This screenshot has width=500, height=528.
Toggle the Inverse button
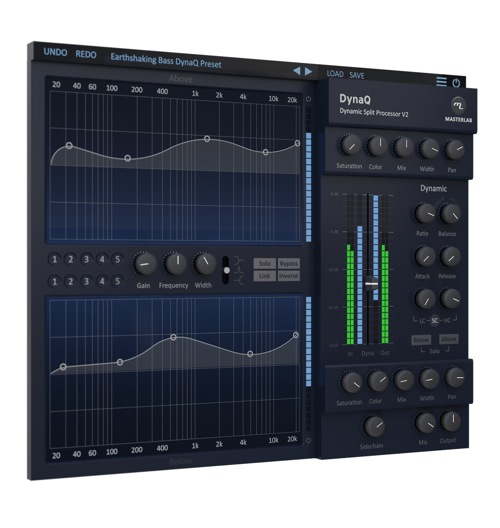pyautogui.click(x=288, y=276)
